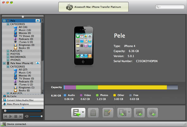Expand the PHOTOS node
The height and width of the screenshot is (127, 187).
click(x=8, y=54)
